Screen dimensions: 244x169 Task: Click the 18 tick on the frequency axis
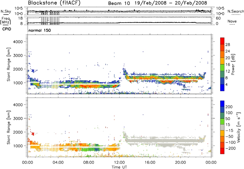(x=20, y=18)
